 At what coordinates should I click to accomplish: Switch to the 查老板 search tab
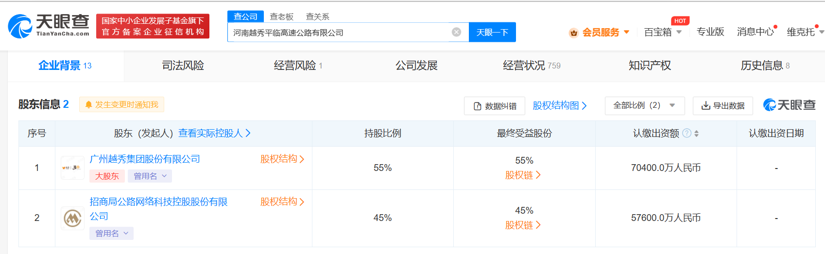click(x=282, y=17)
